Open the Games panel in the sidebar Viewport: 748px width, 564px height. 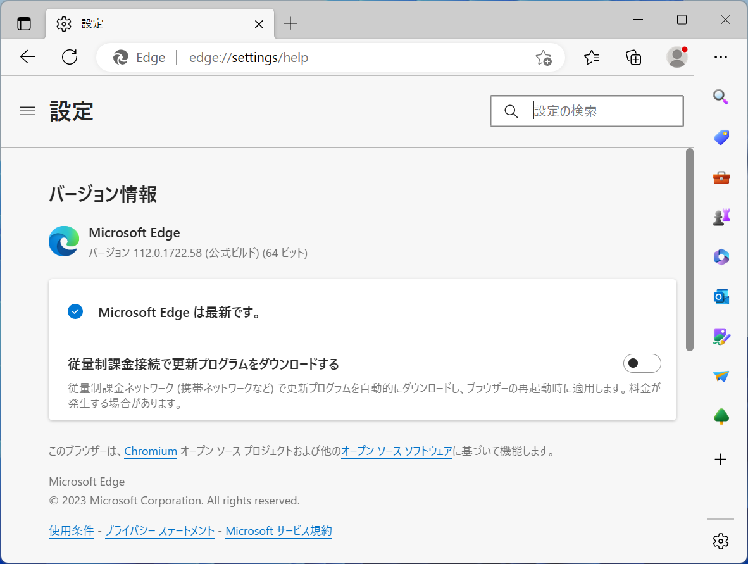(x=721, y=216)
